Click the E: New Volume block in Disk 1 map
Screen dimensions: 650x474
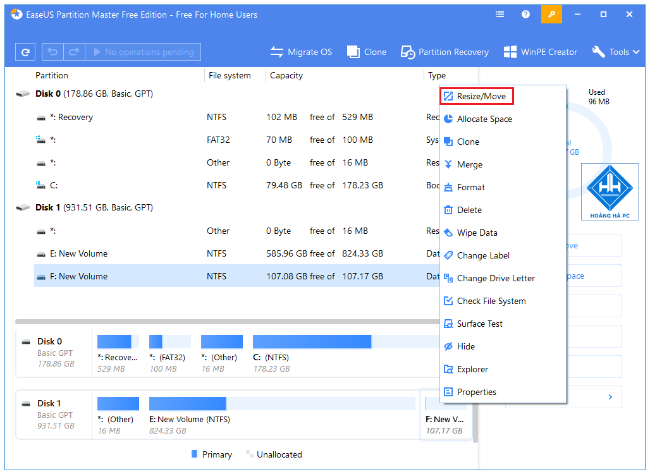click(187, 403)
